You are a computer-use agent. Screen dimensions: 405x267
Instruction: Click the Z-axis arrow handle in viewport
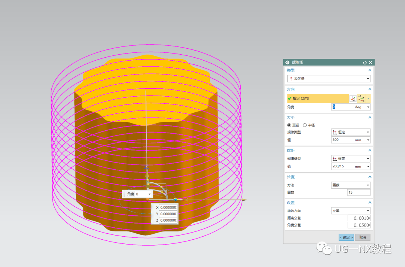click(x=147, y=175)
